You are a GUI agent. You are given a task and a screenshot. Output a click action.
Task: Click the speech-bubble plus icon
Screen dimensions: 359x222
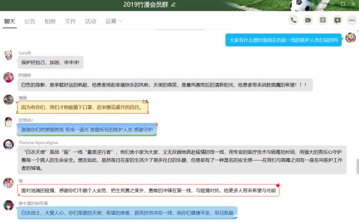337,20
